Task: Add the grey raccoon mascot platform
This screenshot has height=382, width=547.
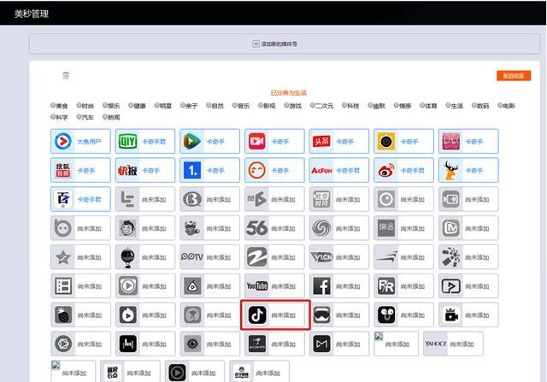Action: coord(209,228)
